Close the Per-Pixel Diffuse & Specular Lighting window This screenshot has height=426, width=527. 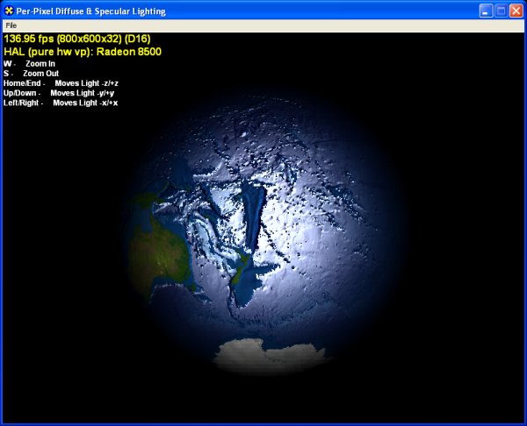[516, 11]
